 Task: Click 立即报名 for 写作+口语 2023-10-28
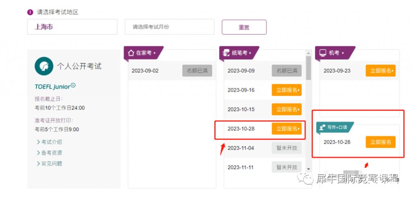(381, 142)
